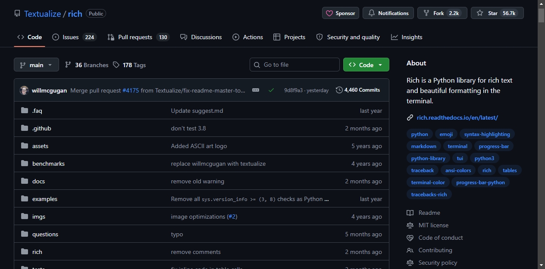
Task: Open the willmcgugan author link
Action: pyautogui.click(x=49, y=90)
